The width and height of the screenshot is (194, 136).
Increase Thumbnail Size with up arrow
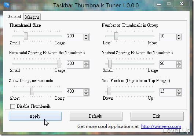[x=86, y=36]
